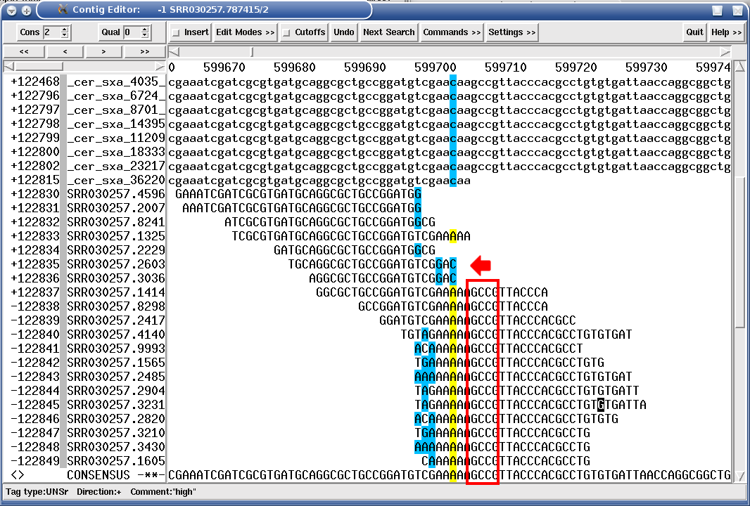Viewport: 750px width, 506px height.
Task: Step right with the > button
Action: pyautogui.click(x=104, y=51)
